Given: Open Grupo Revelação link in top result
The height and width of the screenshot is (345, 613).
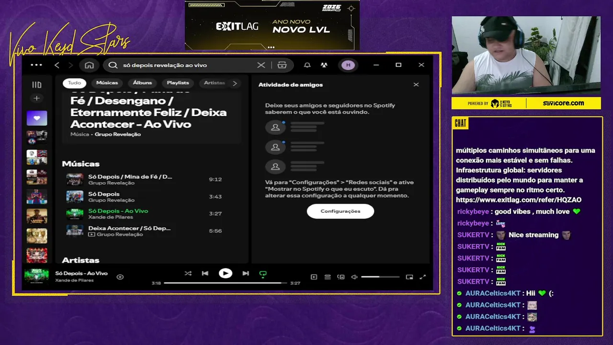Looking at the screenshot, I should pos(118,135).
